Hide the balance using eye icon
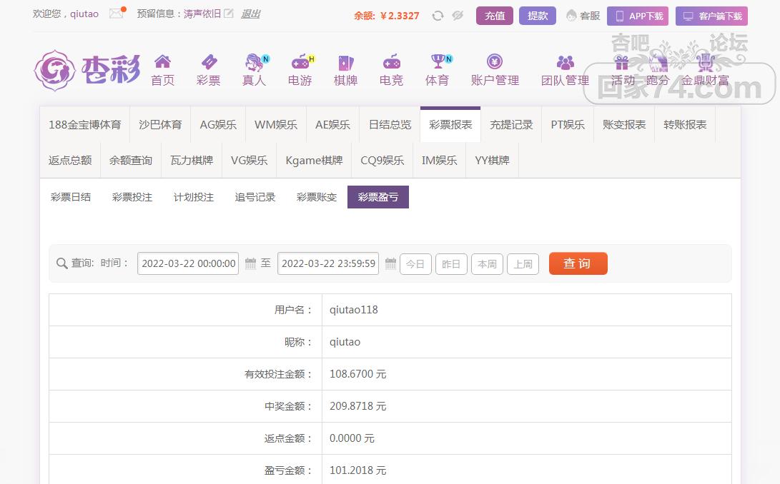 click(x=458, y=16)
